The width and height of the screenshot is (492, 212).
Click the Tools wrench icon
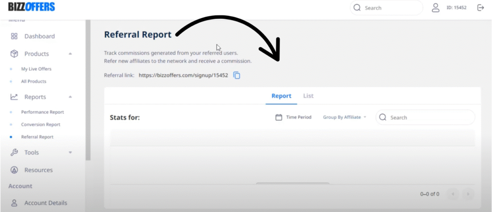coord(14,153)
